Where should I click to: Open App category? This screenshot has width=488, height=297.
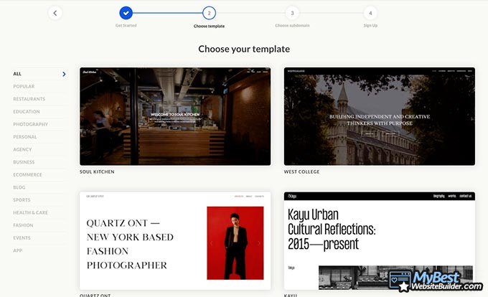[17, 250]
